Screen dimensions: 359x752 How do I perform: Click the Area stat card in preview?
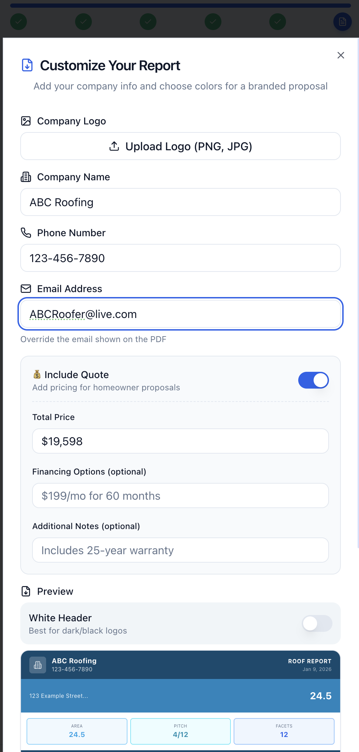coord(77,731)
